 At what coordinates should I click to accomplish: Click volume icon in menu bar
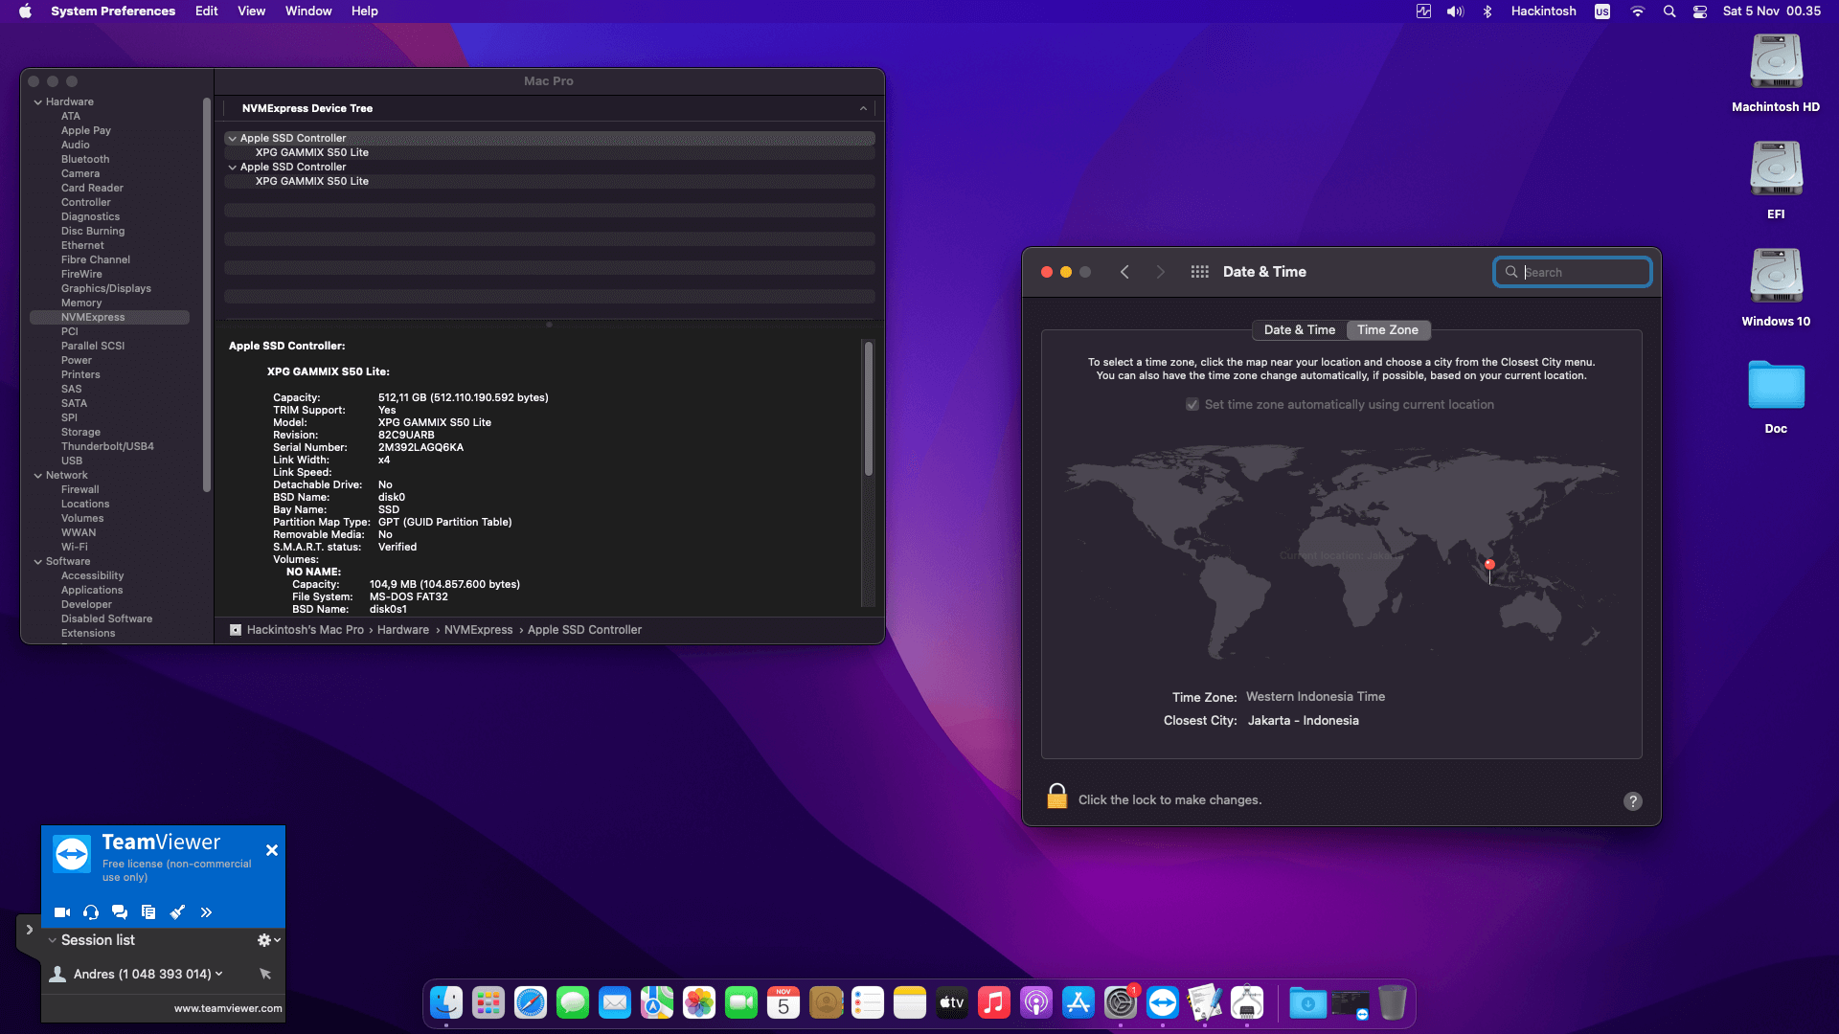1456,11
